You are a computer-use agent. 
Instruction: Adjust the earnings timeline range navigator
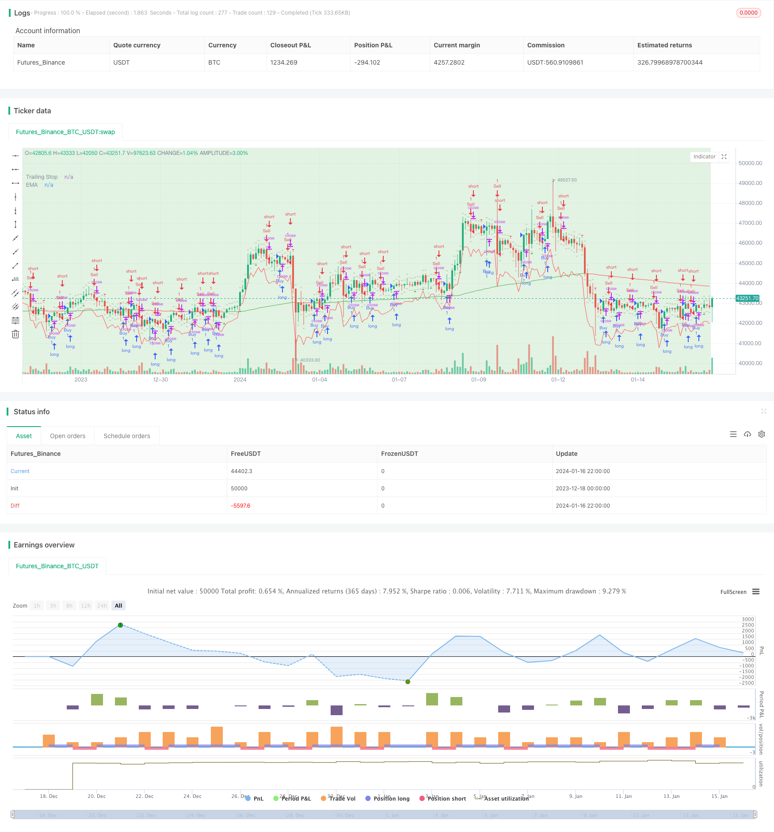(384, 814)
